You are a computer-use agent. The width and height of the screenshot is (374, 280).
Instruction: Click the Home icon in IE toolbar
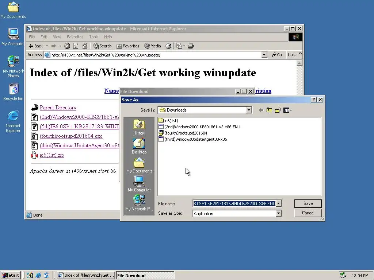click(85, 46)
